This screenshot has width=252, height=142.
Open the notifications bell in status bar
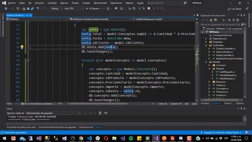[x=247, y=133]
